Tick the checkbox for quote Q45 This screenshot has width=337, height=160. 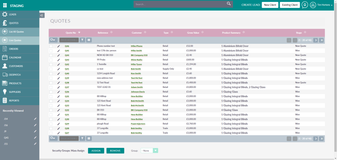51,51
